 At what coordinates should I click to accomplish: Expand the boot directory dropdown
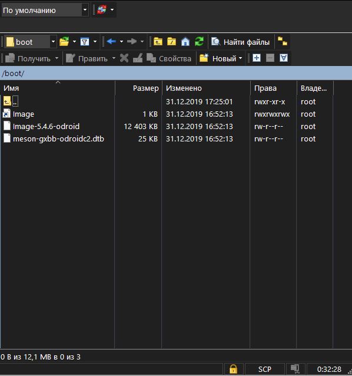pyautogui.click(x=53, y=42)
